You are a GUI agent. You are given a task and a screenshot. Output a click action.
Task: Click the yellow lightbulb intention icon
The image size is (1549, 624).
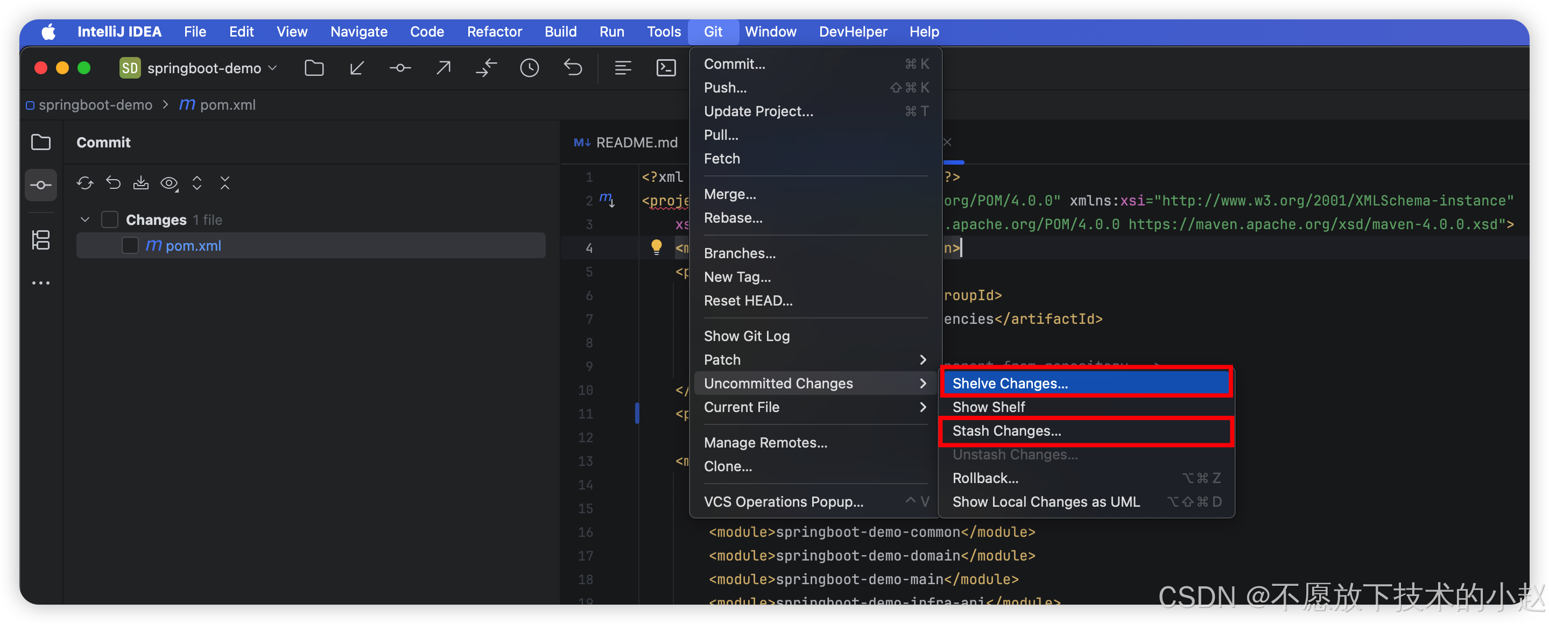click(656, 246)
